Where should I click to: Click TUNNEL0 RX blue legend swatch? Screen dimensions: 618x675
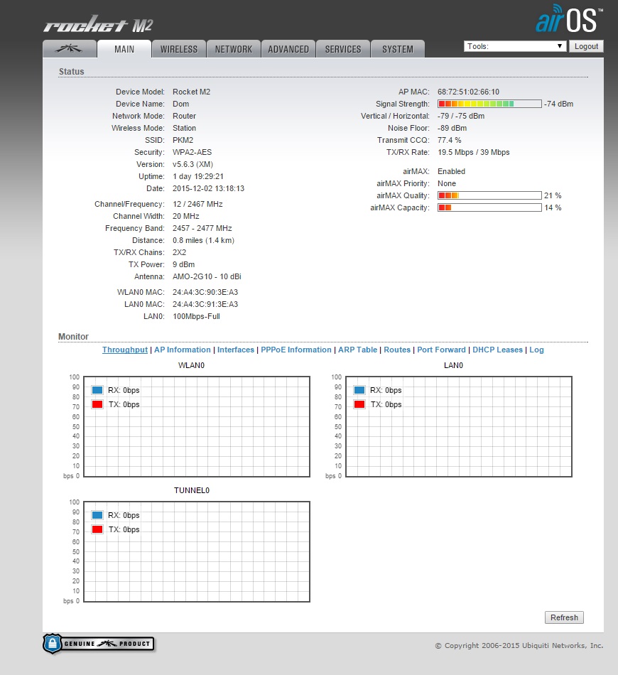[x=97, y=515]
